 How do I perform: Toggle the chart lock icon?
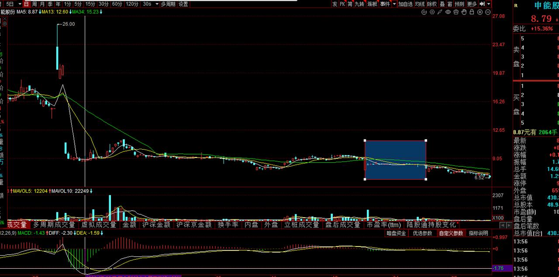pos(473,12)
